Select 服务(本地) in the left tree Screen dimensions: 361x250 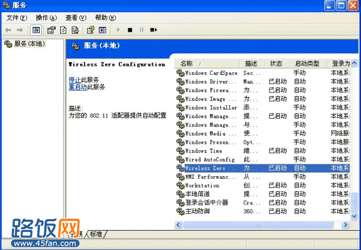29,43
